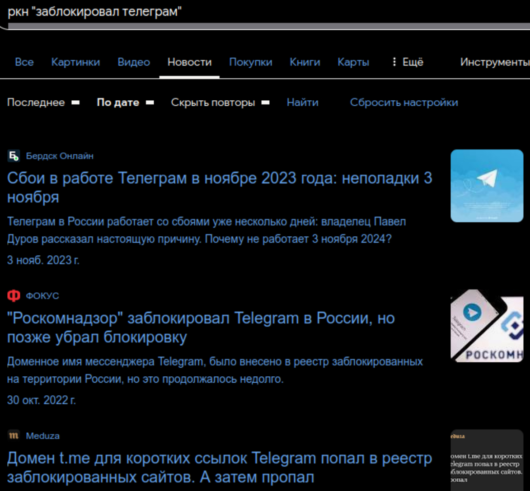Click Сбросить настройки to reset filters

tap(404, 103)
